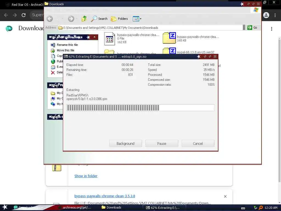Select the mypal-68.13.8.en-US.win32 archive
281x211 pixels.
click(195, 52)
